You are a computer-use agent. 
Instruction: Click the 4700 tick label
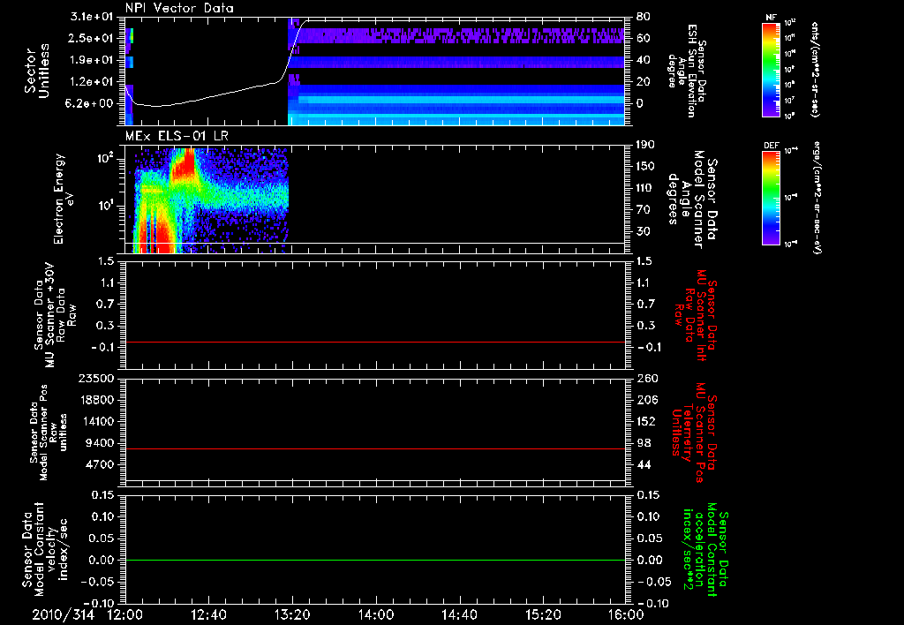[100, 464]
